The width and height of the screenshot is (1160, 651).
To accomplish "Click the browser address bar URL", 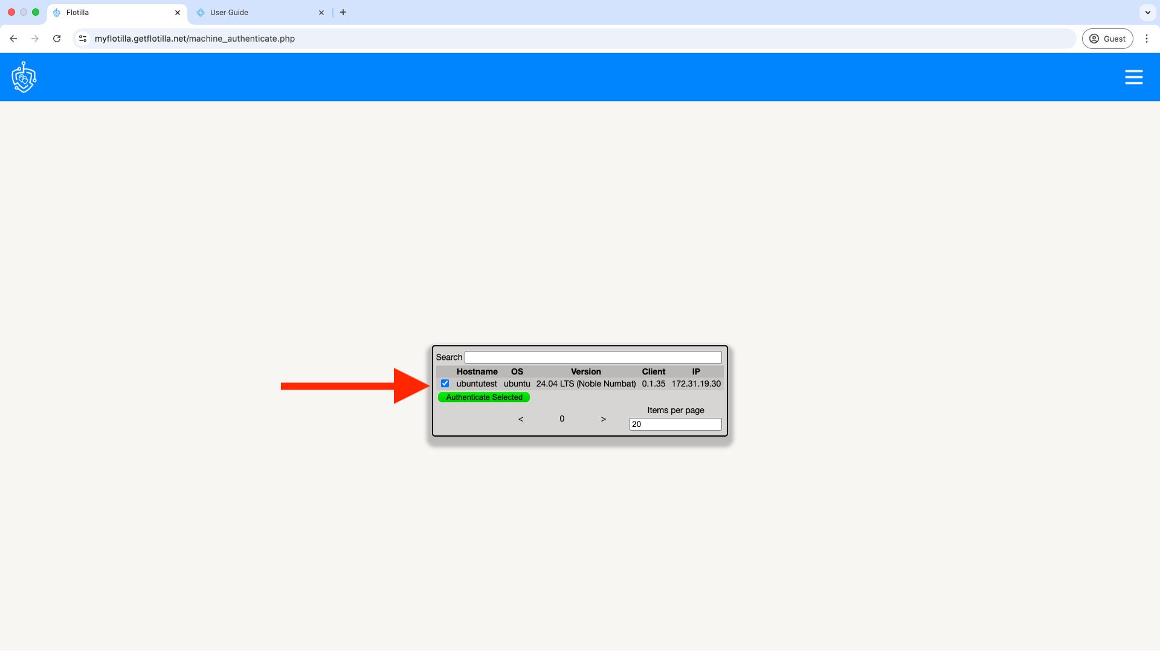I will pyautogui.click(x=195, y=39).
